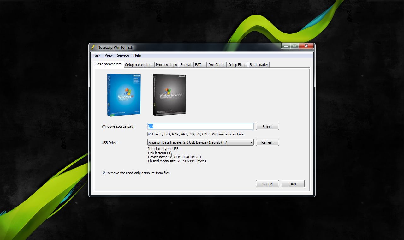
Task: Click the 'Interface type: USB' text
Action: [163, 149]
